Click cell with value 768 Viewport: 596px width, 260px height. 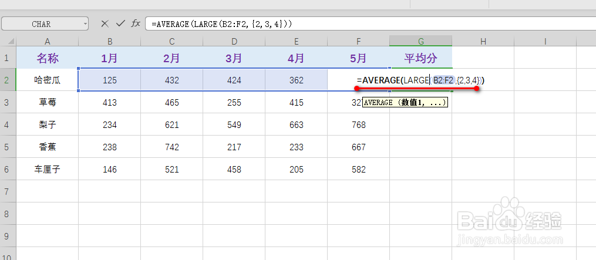coord(358,124)
